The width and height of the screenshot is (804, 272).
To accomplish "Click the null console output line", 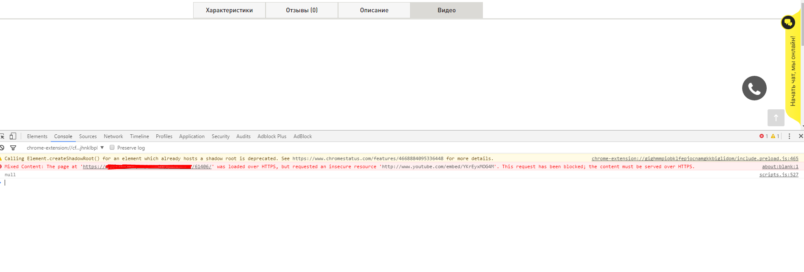I will click(10, 175).
